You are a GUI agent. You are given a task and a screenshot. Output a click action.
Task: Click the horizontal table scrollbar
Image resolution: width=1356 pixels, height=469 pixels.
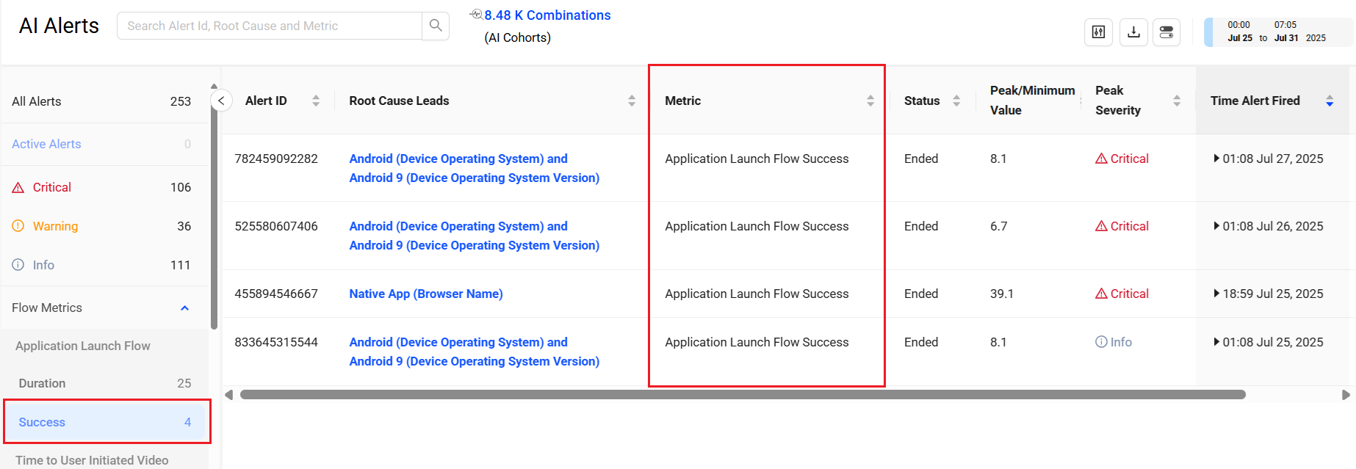742,395
